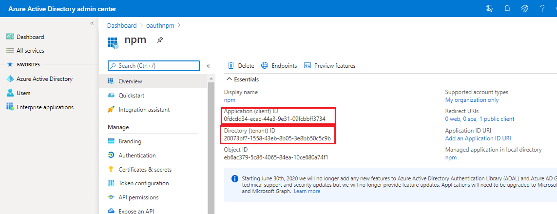Image resolution: width=557 pixels, height=214 pixels.
Task: Click the menu pane vertical scrollbar
Action: [211, 146]
